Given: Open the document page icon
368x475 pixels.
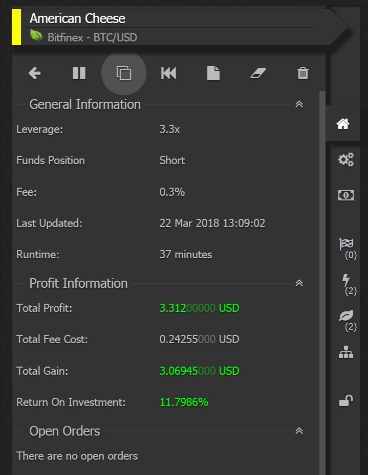Looking at the screenshot, I should click(213, 73).
